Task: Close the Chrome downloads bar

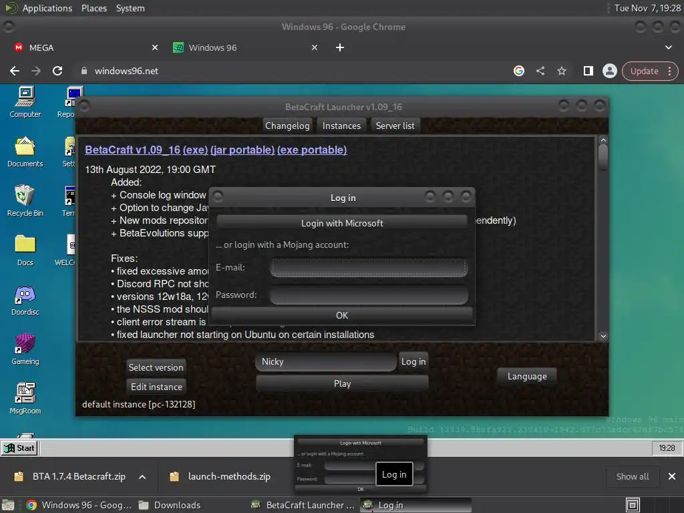Action: pyautogui.click(x=672, y=476)
